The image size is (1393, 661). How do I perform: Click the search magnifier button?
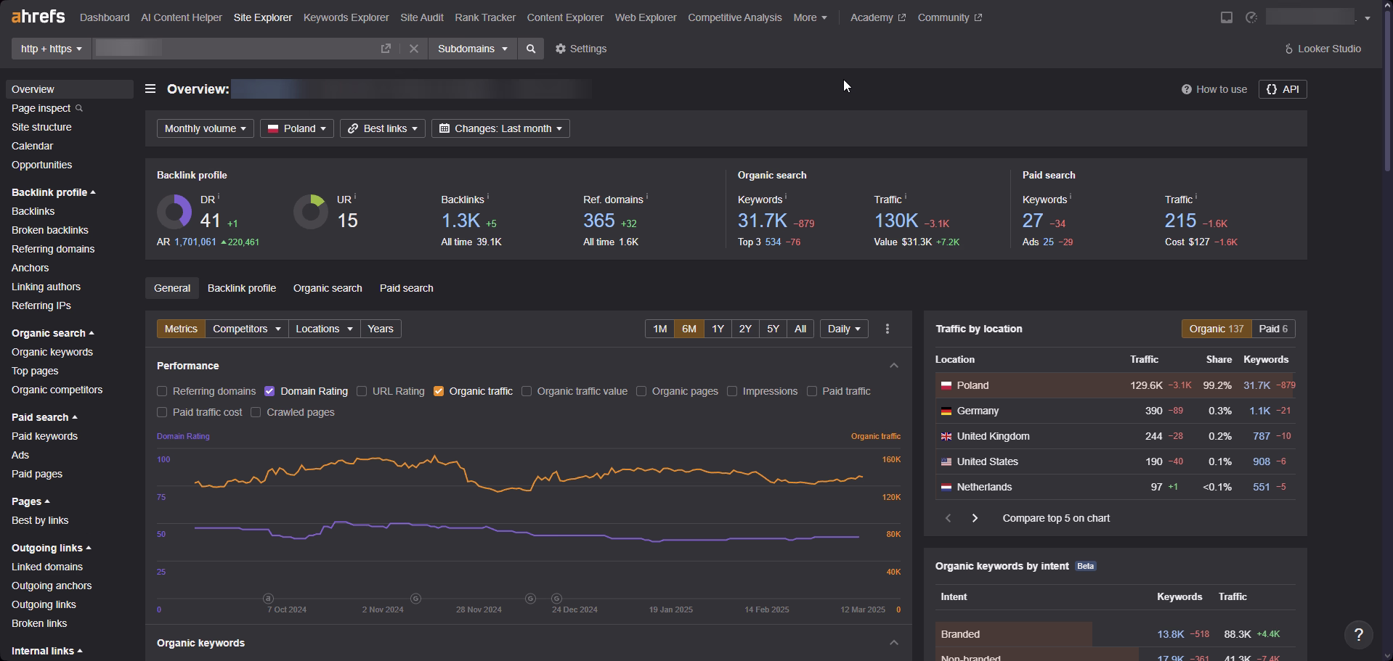coord(531,49)
